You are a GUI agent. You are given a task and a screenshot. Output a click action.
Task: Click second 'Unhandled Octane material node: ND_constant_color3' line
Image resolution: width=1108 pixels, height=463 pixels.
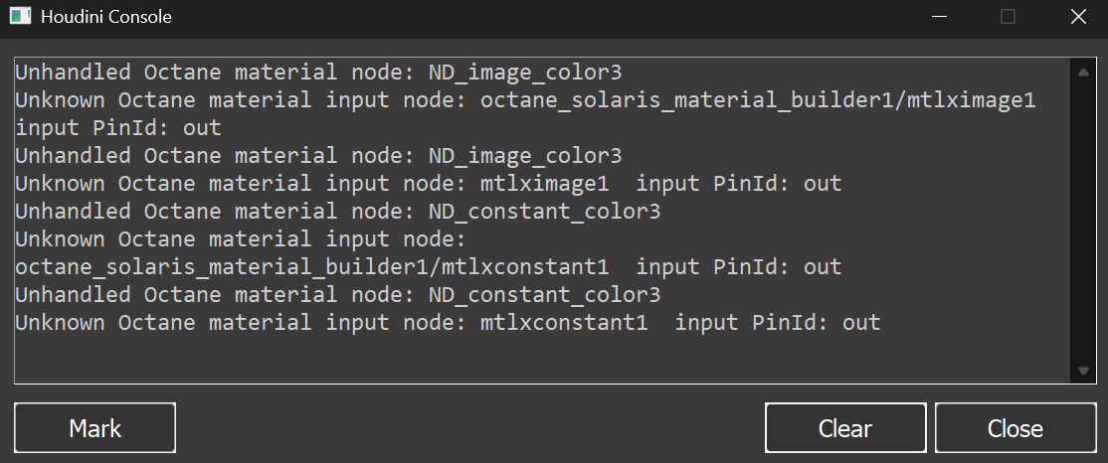338,294
